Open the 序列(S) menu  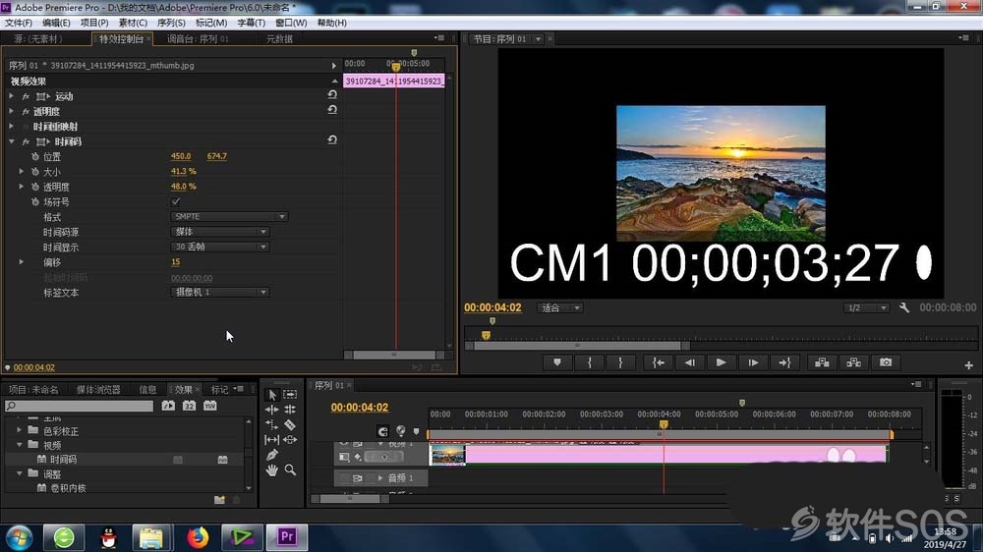(x=171, y=23)
